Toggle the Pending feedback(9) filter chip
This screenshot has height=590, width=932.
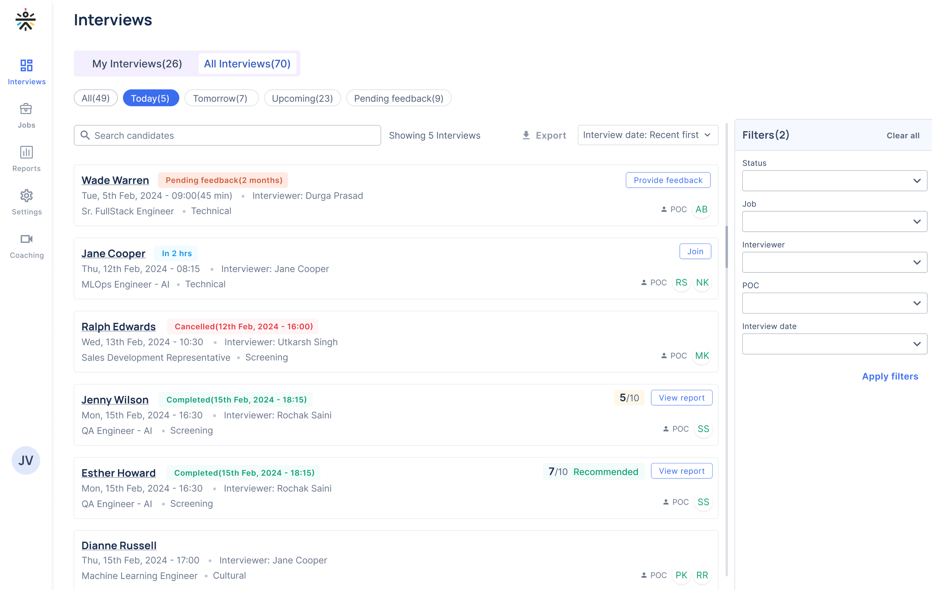399,98
